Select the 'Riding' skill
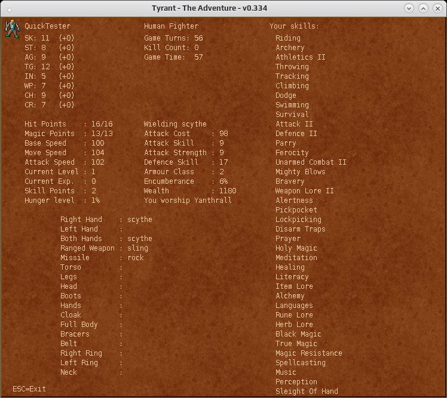 (288, 38)
